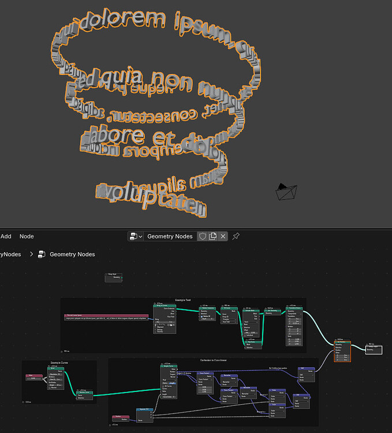Adjust Resolution field on Spiral node

click(x=56, y=374)
